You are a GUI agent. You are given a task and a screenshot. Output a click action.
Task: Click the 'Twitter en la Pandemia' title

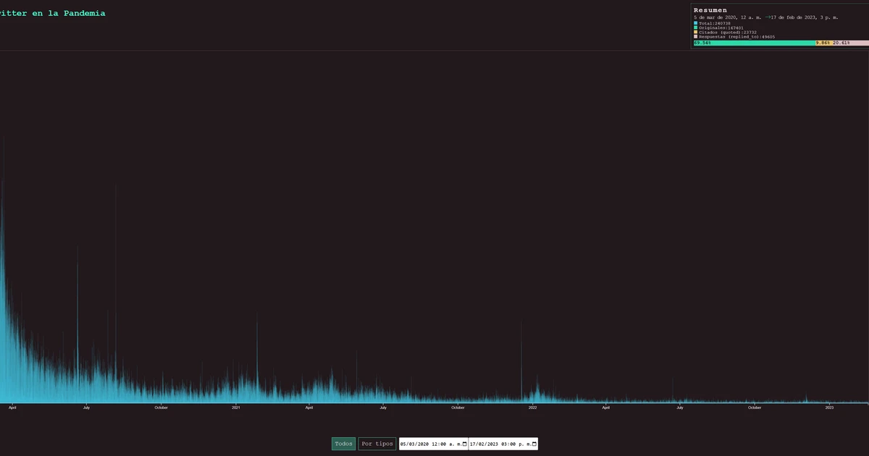[52, 13]
